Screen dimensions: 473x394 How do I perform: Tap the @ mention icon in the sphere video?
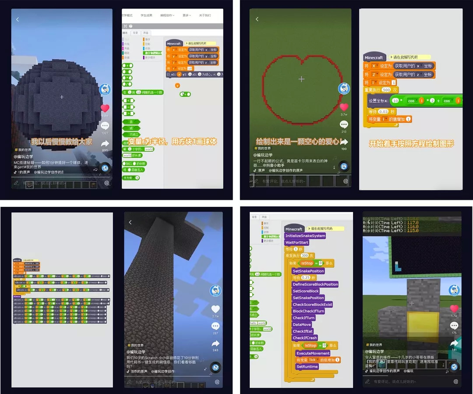coord(106,183)
